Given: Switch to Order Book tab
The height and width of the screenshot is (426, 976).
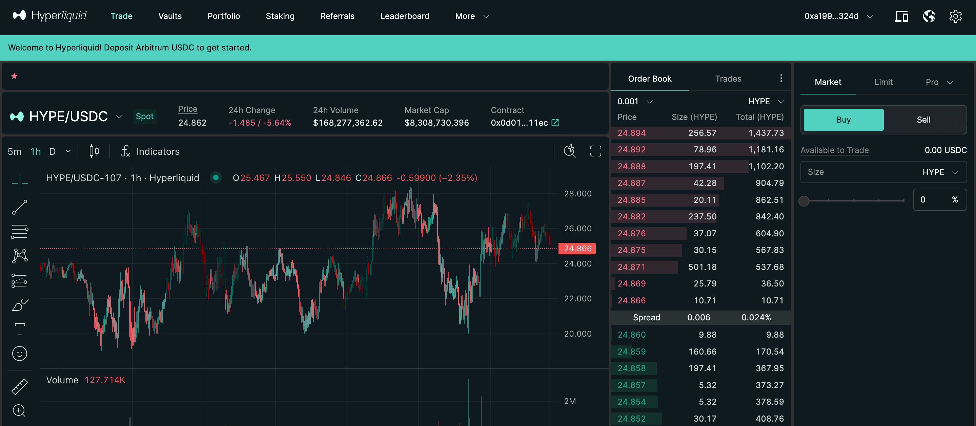Looking at the screenshot, I should point(649,79).
